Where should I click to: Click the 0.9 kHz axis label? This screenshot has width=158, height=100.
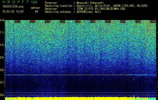[x=2, y=57]
